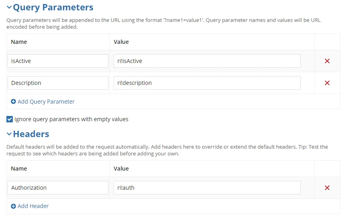The image size is (344, 220).
Task: Click the Add Header link
Action: coord(33,206)
